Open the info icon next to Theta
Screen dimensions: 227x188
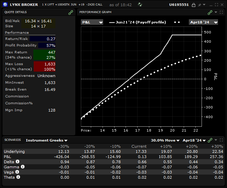[18, 177]
